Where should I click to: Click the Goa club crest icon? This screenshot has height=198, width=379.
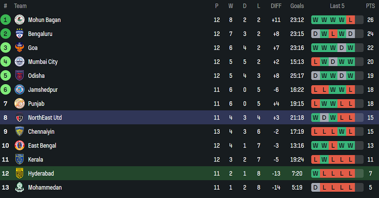(x=19, y=48)
